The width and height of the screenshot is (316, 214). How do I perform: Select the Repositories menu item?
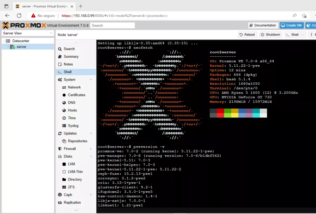click(x=77, y=141)
